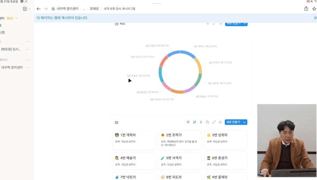Expand the workspace switcher chevron in sidebar
Image resolution: width=317 pixels, height=180 pixels.
point(17,18)
